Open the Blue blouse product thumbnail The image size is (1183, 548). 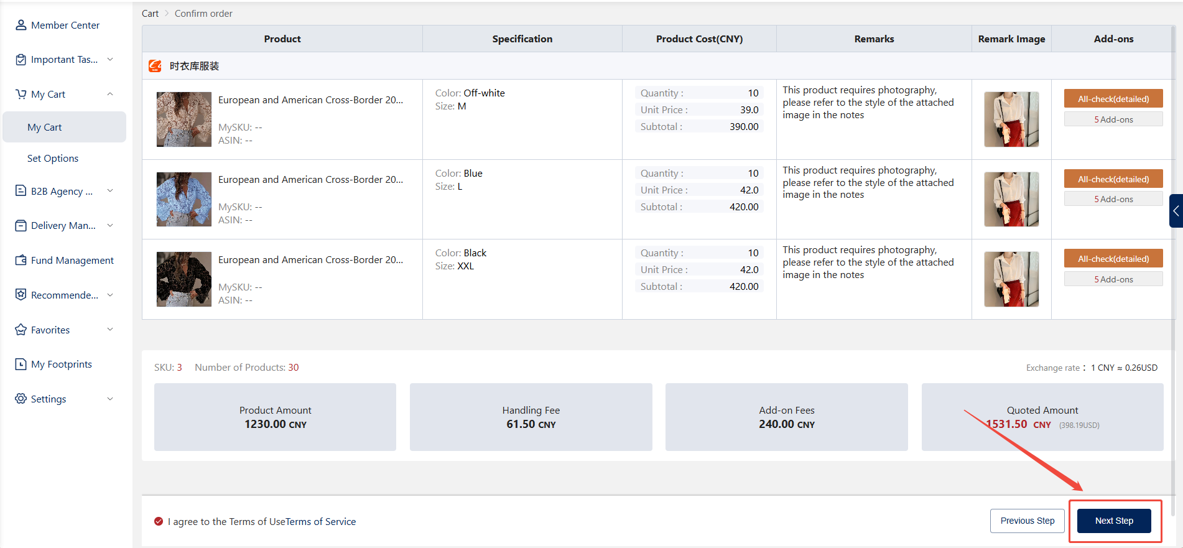(184, 199)
